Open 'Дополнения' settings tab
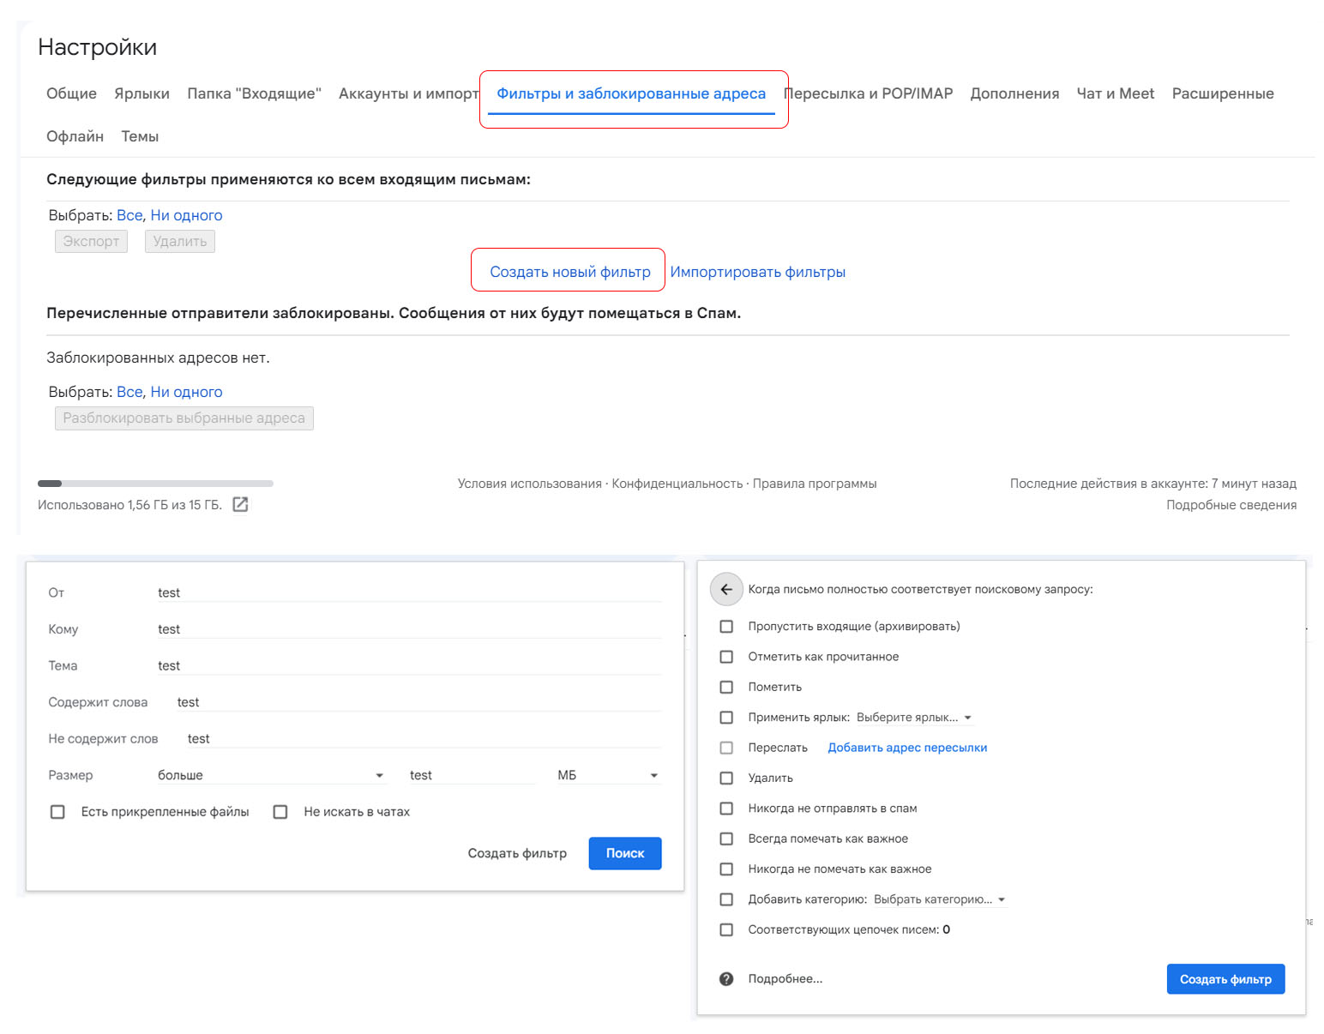The height and width of the screenshot is (1034, 1324). pyautogui.click(x=1014, y=93)
